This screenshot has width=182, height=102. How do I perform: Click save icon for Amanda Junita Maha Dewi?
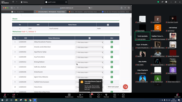point(112,47)
